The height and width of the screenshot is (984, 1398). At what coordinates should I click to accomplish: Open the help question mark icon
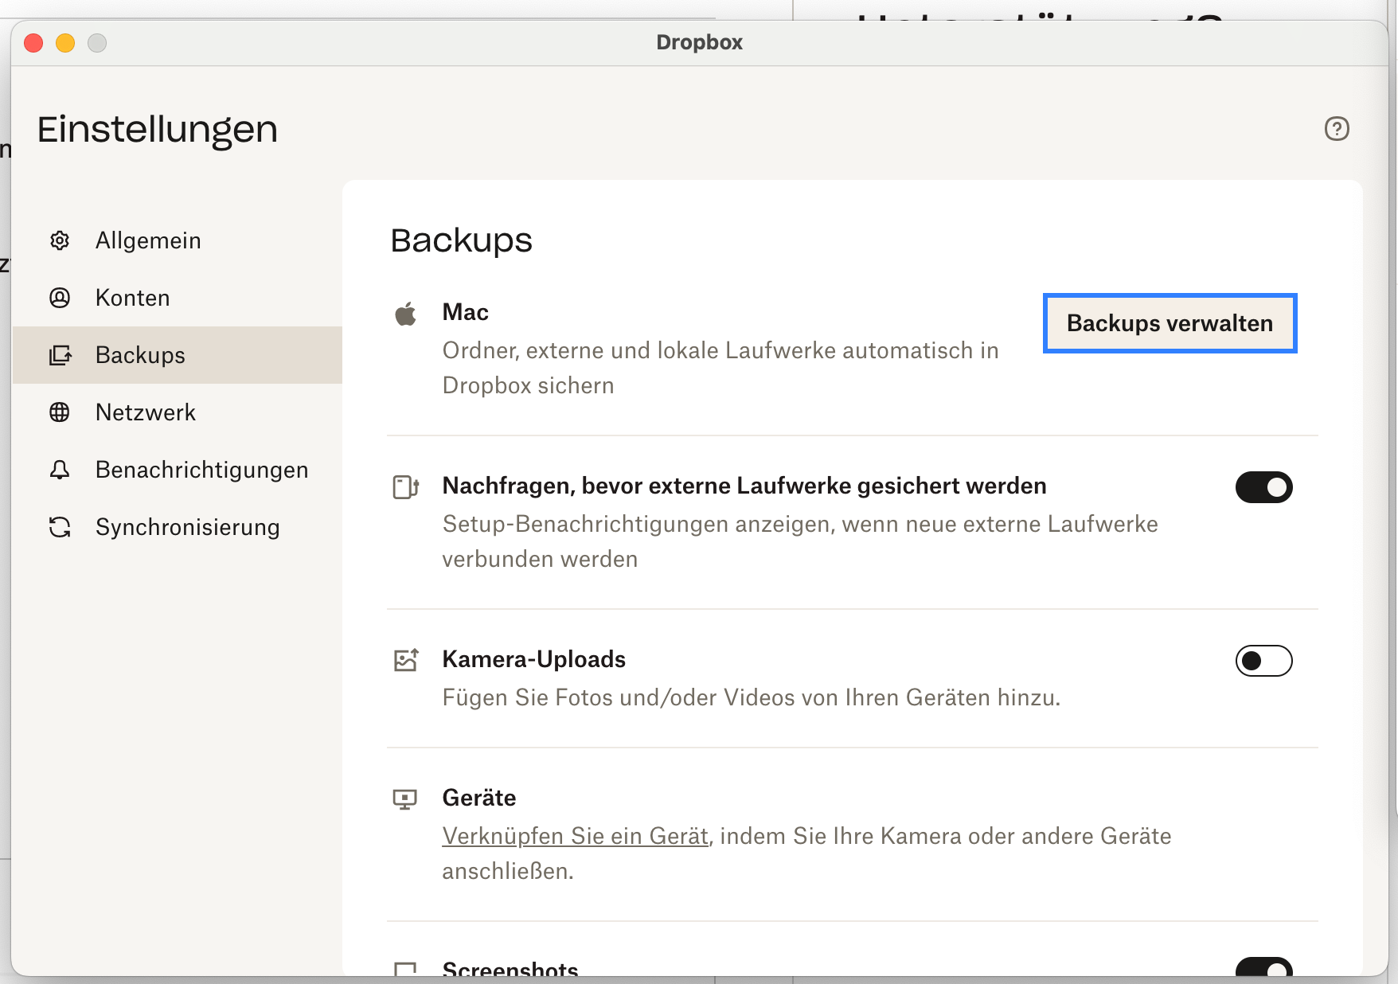coord(1337,128)
